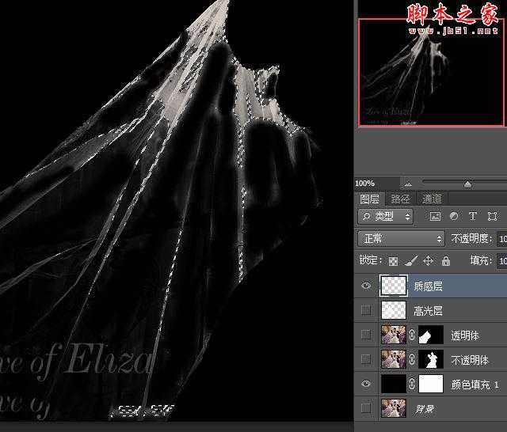Select the 质感层 layer thumbnail
This screenshot has width=507, height=432.
point(394,286)
